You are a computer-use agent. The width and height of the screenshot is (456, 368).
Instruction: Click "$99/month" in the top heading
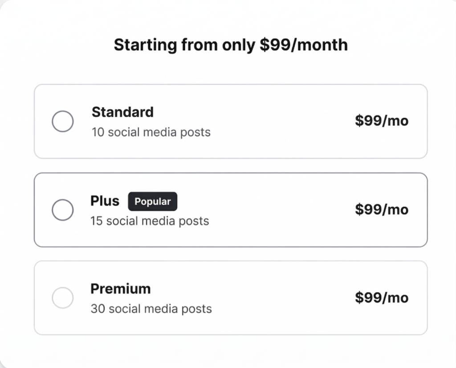[x=304, y=45]
